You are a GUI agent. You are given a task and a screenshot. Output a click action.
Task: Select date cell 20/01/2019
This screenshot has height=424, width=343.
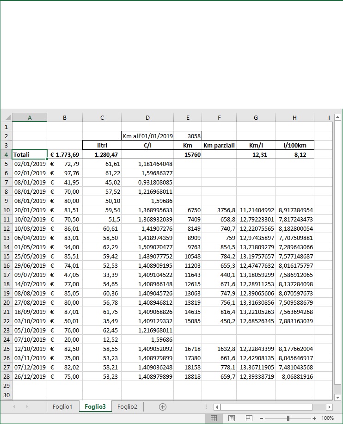click(30, 210)
